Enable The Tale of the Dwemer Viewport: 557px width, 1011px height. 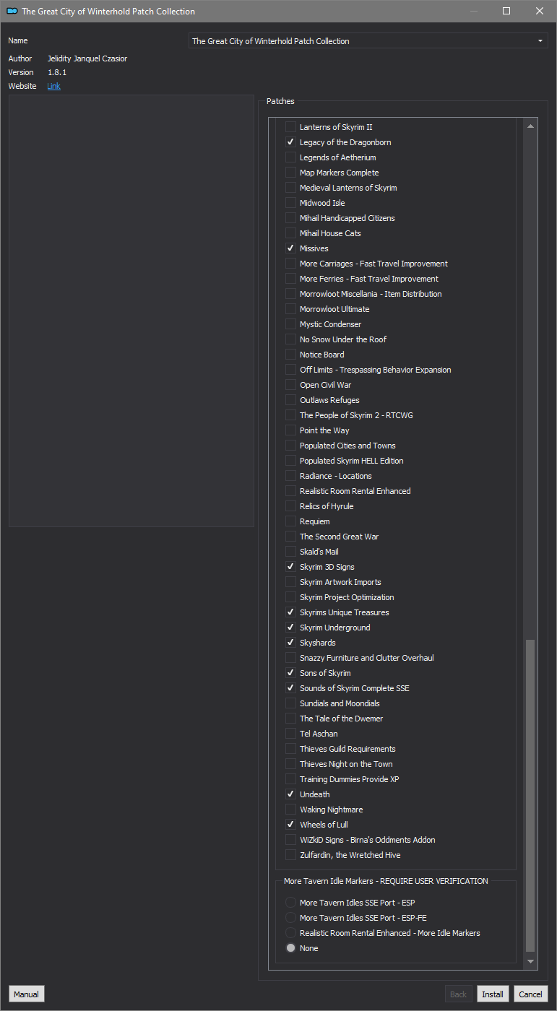[290, 719]
